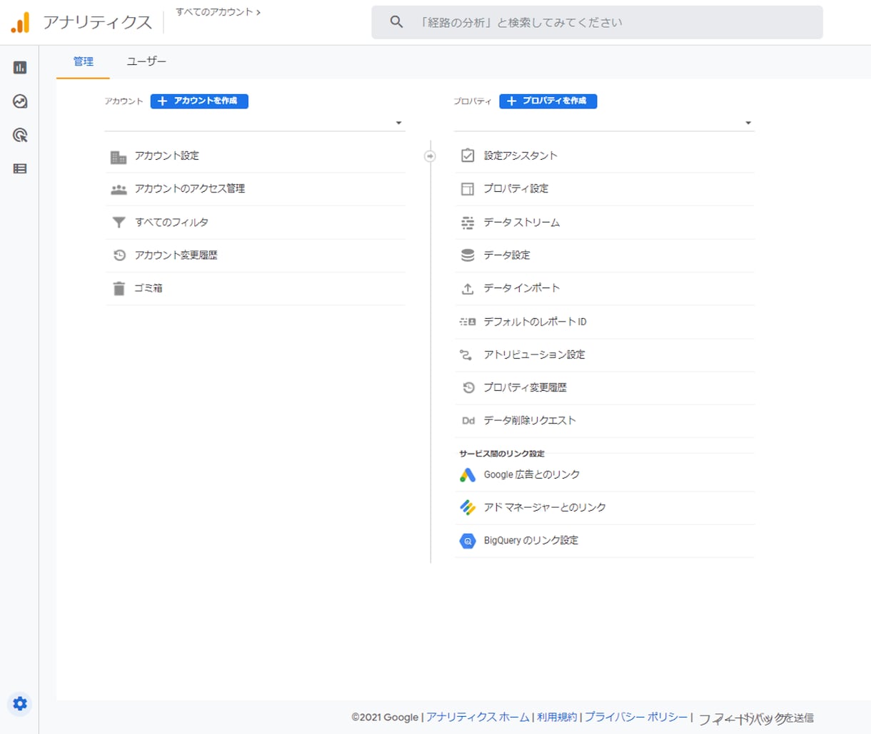The height and width of the screenshot is (734, 871).
Task: Click the BigQuery hexagon icon
Action: click(468, 541)
